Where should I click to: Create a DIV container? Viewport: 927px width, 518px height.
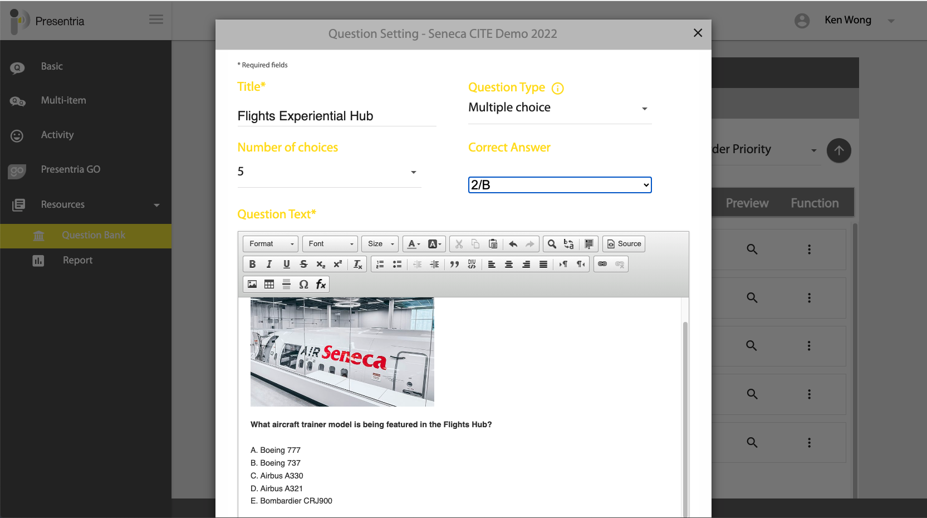472,264
